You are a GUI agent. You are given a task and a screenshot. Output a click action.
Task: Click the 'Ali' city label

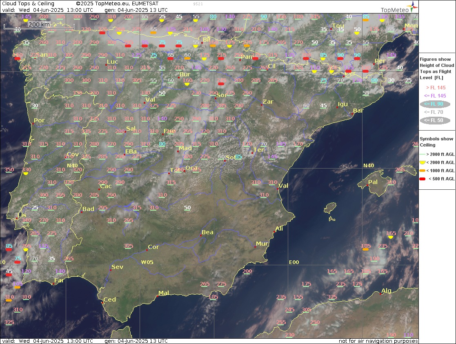tap(279, 229)
